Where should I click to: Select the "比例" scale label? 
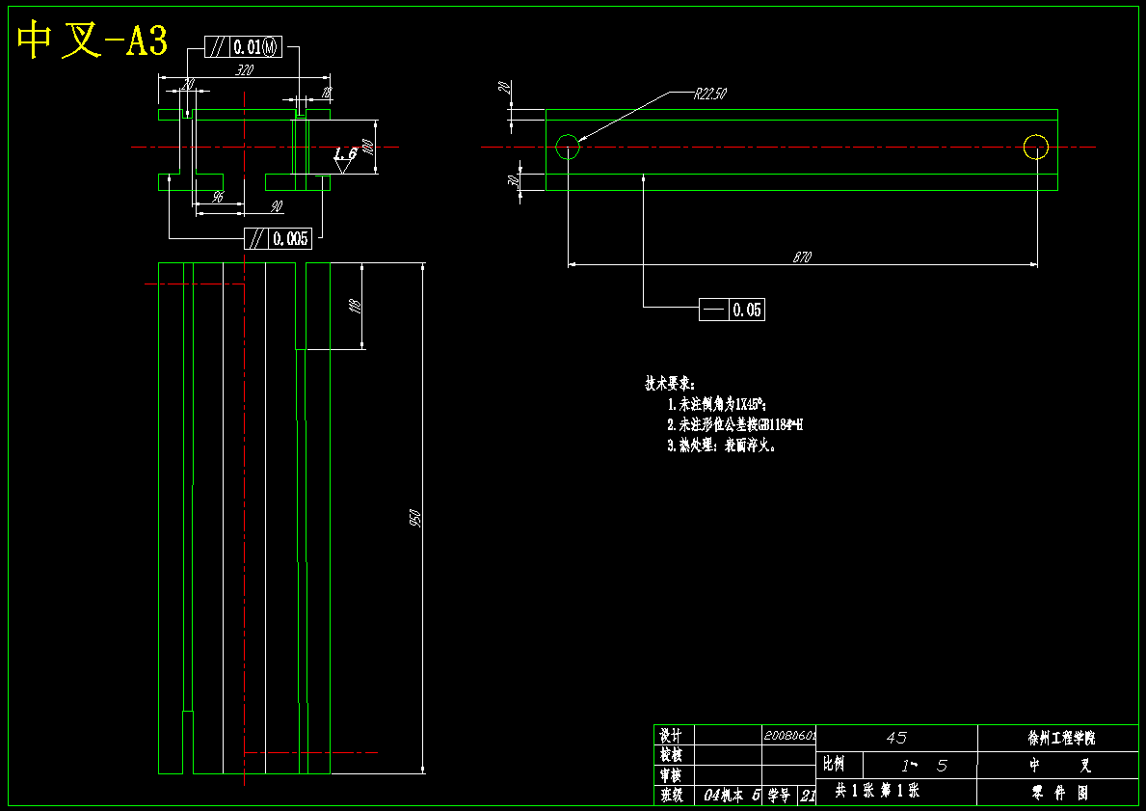point(834,764)
